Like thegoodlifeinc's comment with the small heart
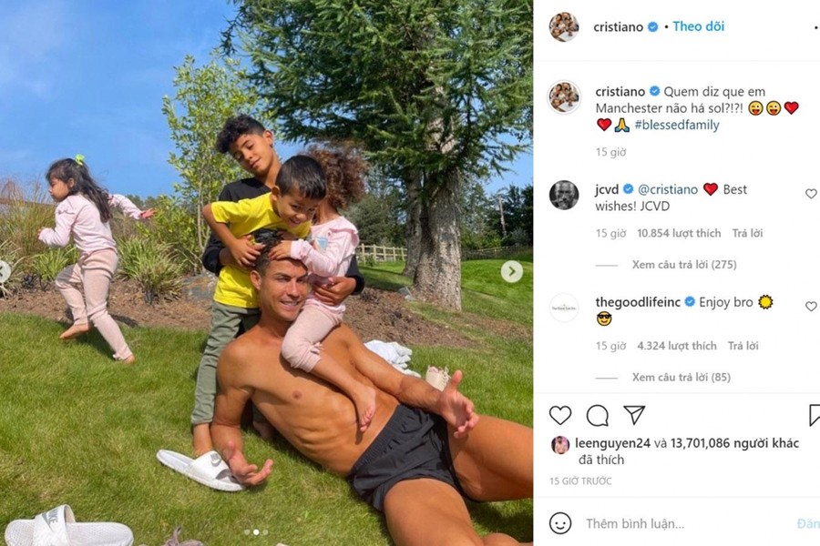 pyautogui.click(x=811, y=307)
